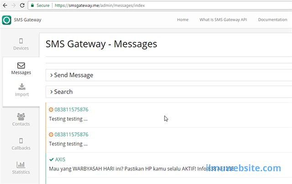Image resolution: width=292 pixels, height=184 pixels.
Task: Click the green checkmark beside AXIS
Action: [x=52, y=160]
